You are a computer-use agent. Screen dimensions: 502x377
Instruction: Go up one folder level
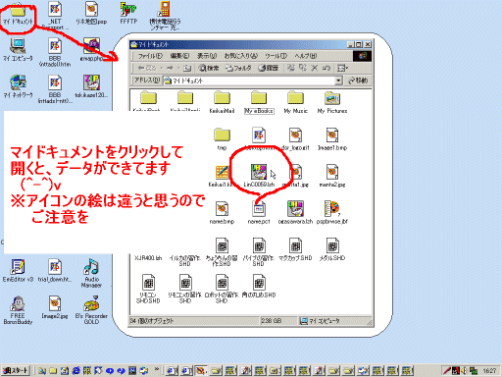(x=187, y=68)
